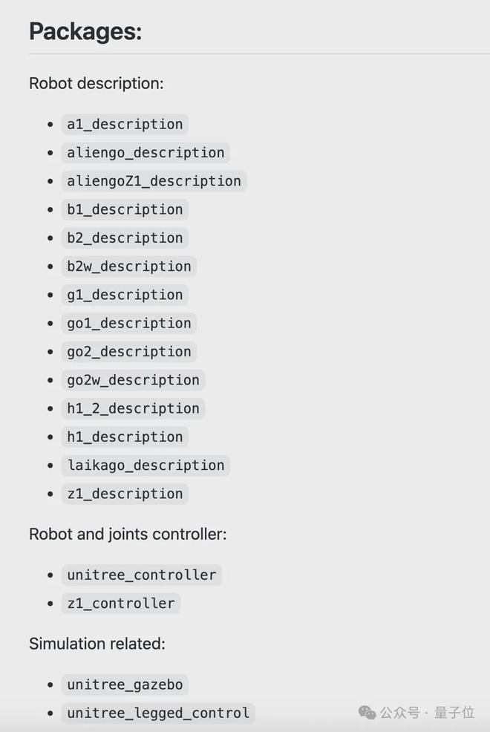Screen dimensions: 490x732
Task: Click the z1_description package name
Action: click(x=125, y=494)
